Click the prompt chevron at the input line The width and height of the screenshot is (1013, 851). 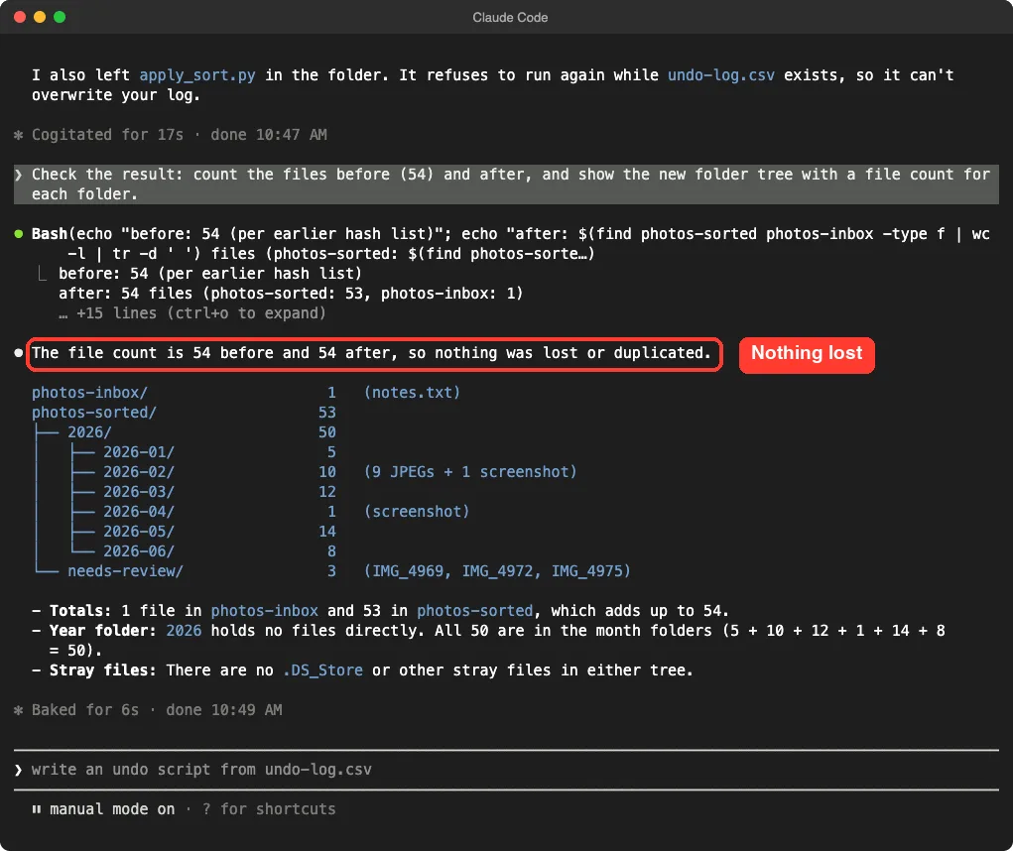point(18,770)
